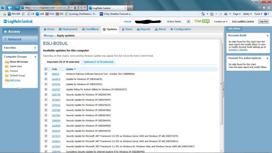This screenshot has width=272, height=153.
Task: Click the Chat now button
Action: pyautogui.click(x=202, y=21)
